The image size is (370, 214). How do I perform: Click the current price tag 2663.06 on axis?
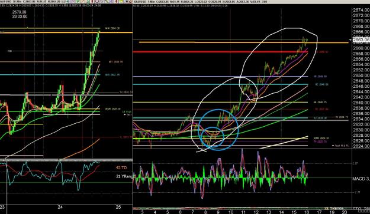[x=361, y=39]
